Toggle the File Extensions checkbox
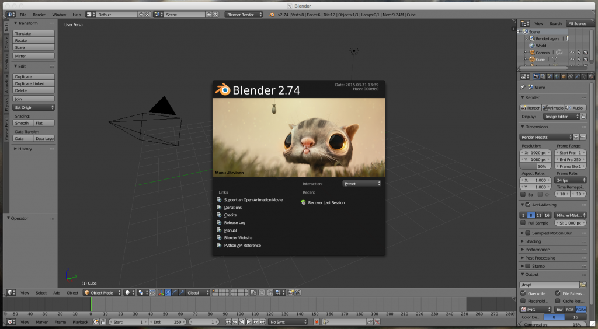598x329 pixels. click(558, 293)
